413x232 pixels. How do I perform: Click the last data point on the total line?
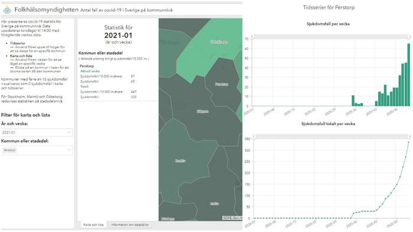pyautogui.click(x=409, y=142)
